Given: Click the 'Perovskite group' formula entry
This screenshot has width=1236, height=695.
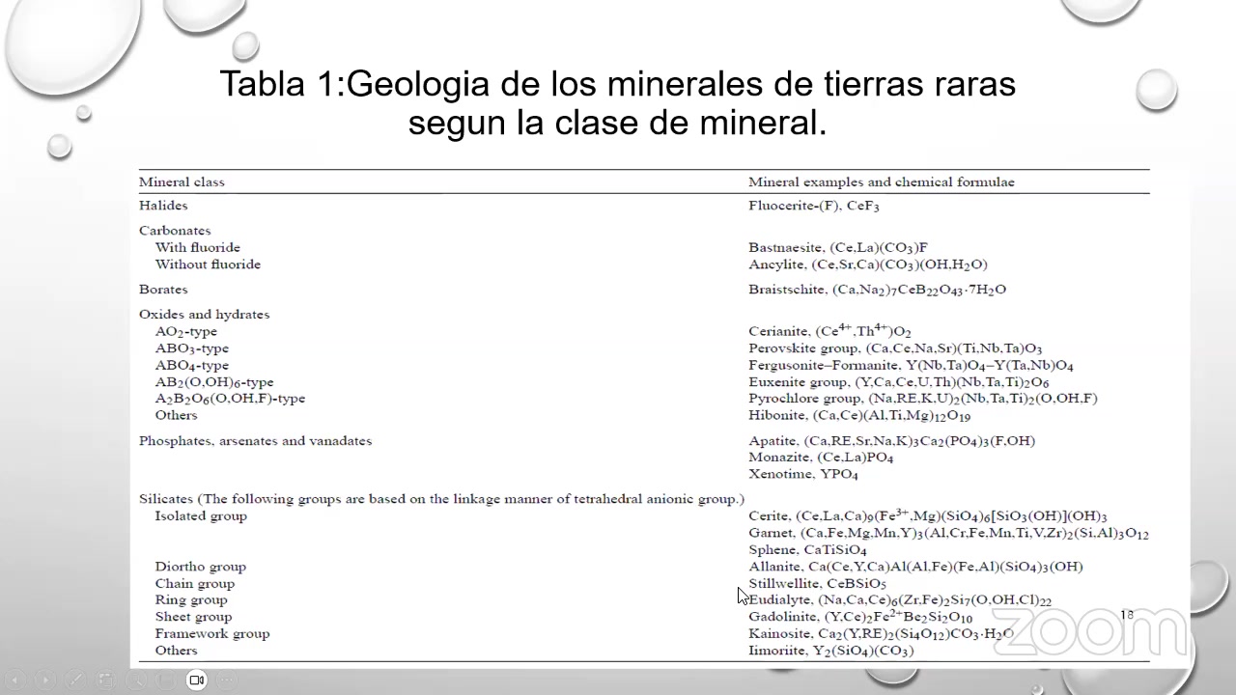Looking at the screenshot, I should pyautogui.click(x=895, y=348).
